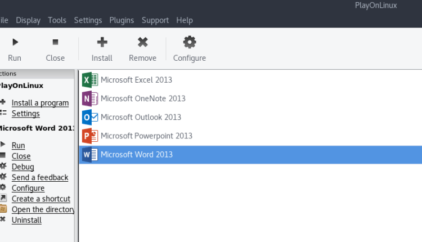Screen dimensions: 422x242
Task: Click the Install a program link
Action: point(40,103)
